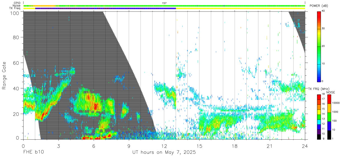Click the 60 tick on the Range Gate axis
The image size is (343, 158).
click(x=16, y=63)
